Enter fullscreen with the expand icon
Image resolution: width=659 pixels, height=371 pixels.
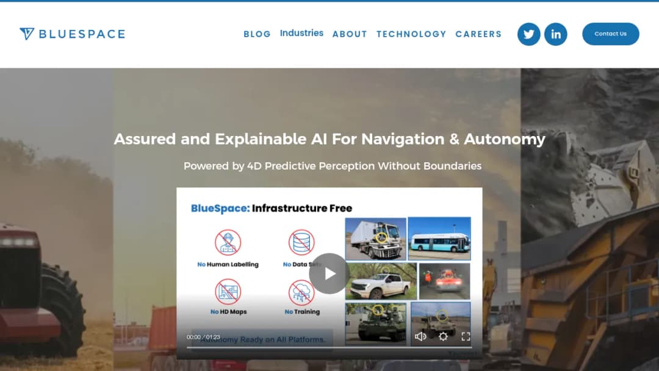(466, 337)
